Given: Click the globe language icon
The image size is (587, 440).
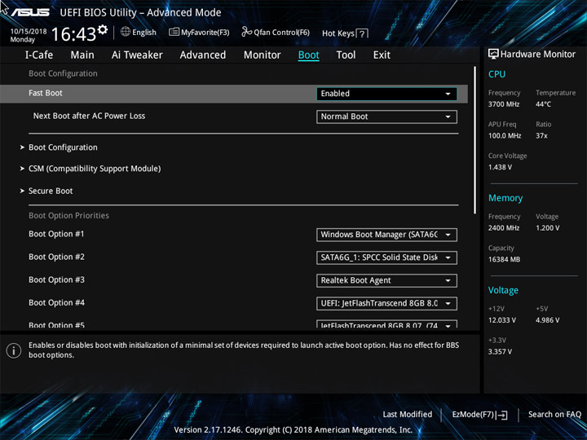Looking at the screenshot, I should (x=126, y=32).
